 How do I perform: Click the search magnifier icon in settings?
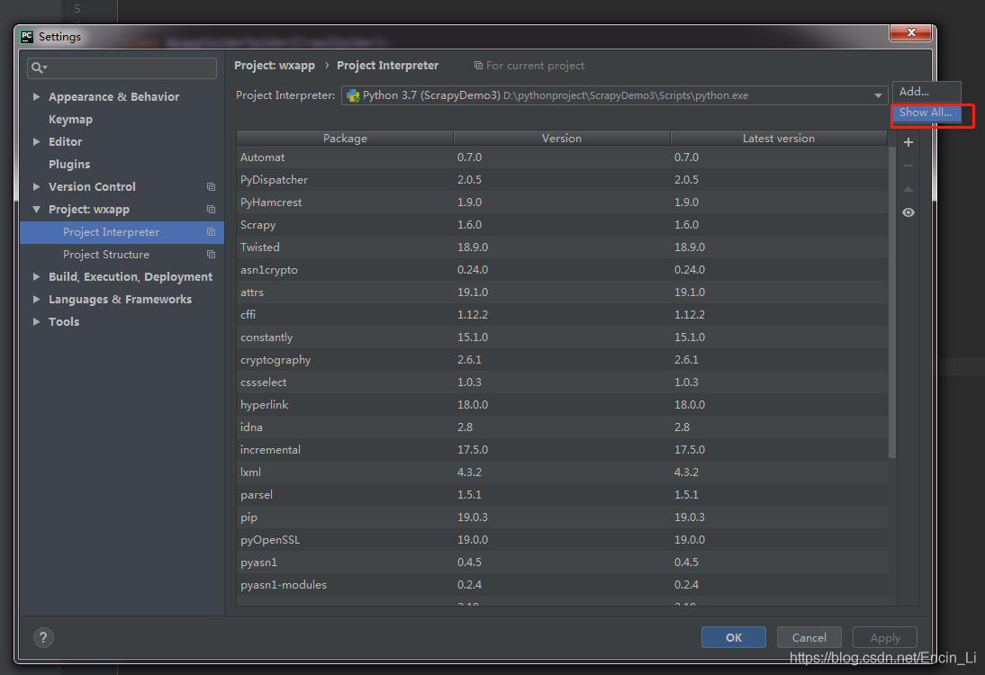[38, 67]
